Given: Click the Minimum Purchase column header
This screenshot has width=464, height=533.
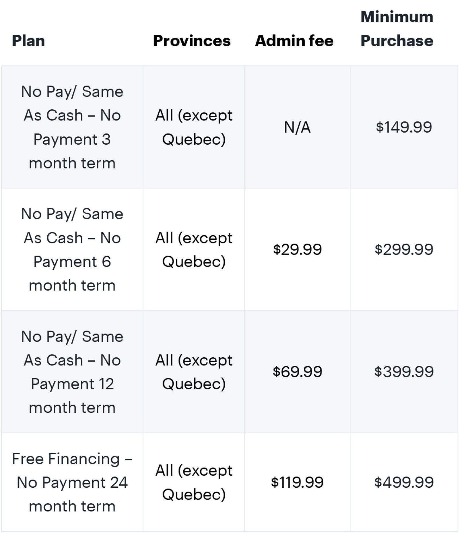Looking at the screenshot, I should pyautogui.click(x=397, y=29).
